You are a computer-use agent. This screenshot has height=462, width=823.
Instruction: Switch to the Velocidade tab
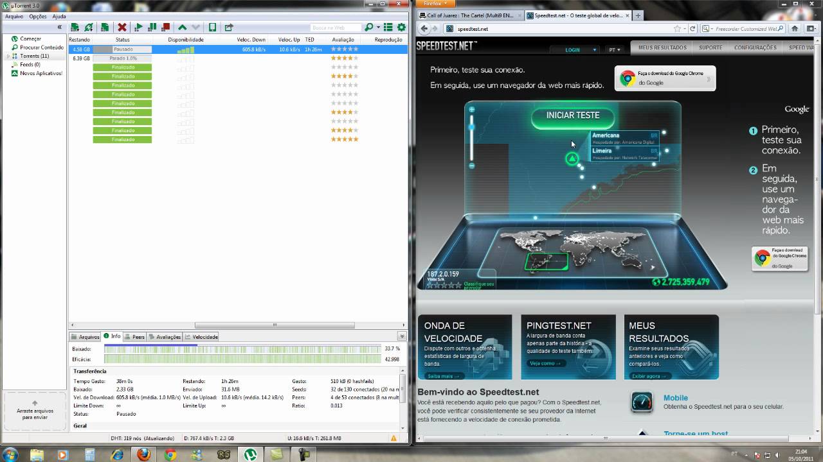tap(201, 337)
